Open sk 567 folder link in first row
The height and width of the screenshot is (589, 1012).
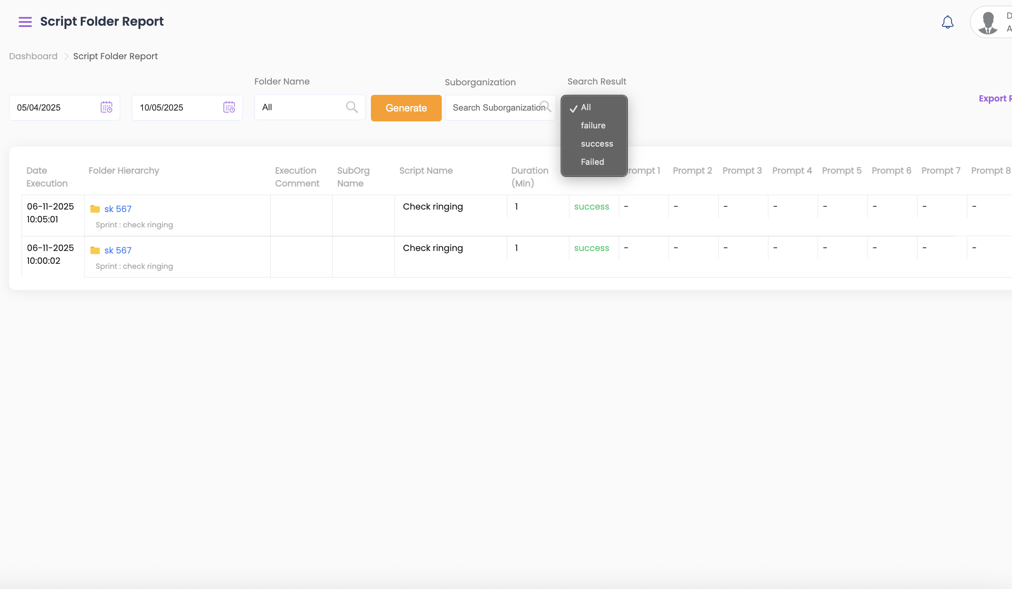(118, 209)
